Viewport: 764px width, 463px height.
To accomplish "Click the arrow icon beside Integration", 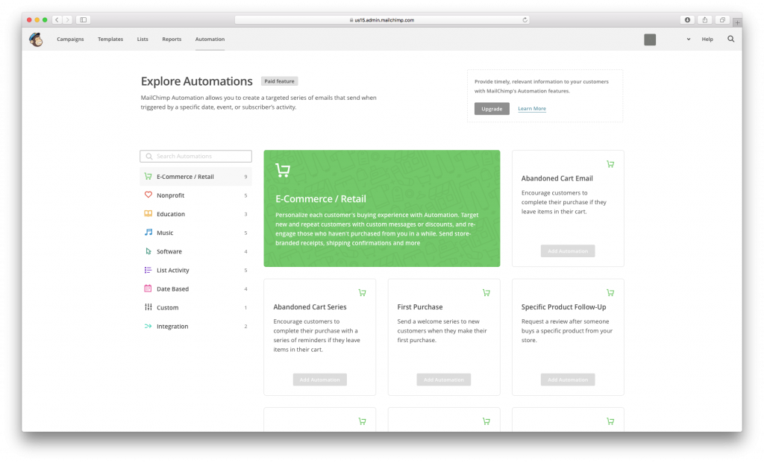I will (x=148, y=326).
